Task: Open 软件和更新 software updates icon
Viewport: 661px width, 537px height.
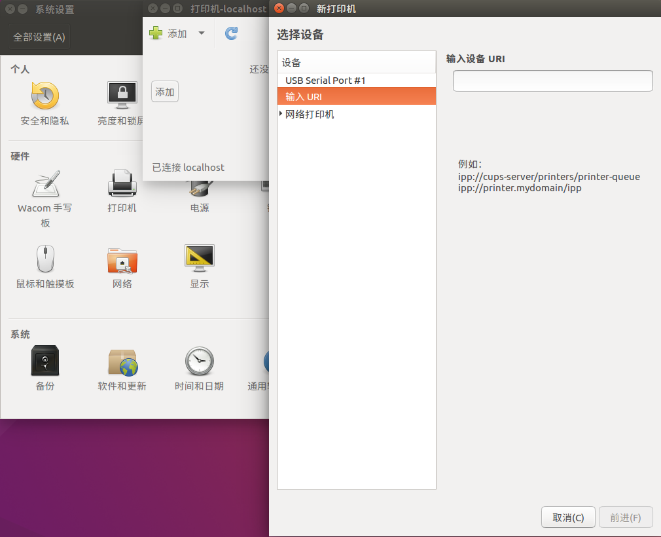Action: (x=122, y=369)
